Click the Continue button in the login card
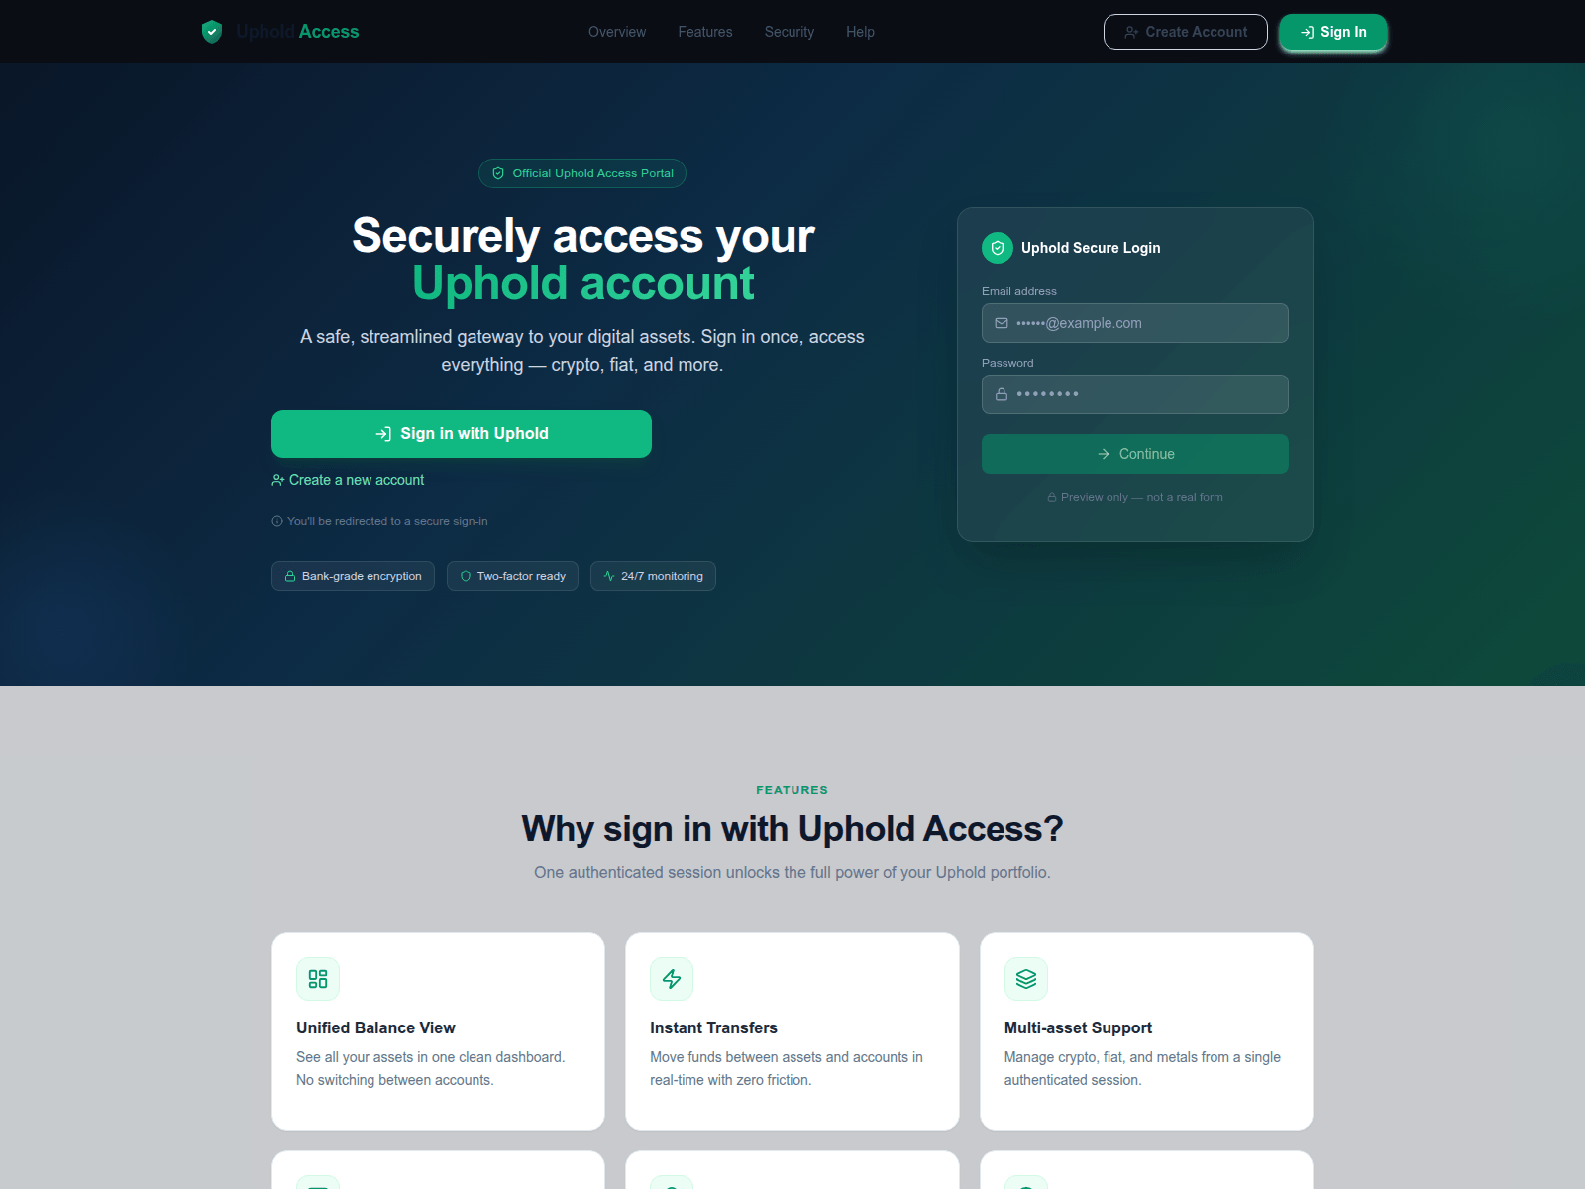1585x1189 pixels. tap(1135, 454)
